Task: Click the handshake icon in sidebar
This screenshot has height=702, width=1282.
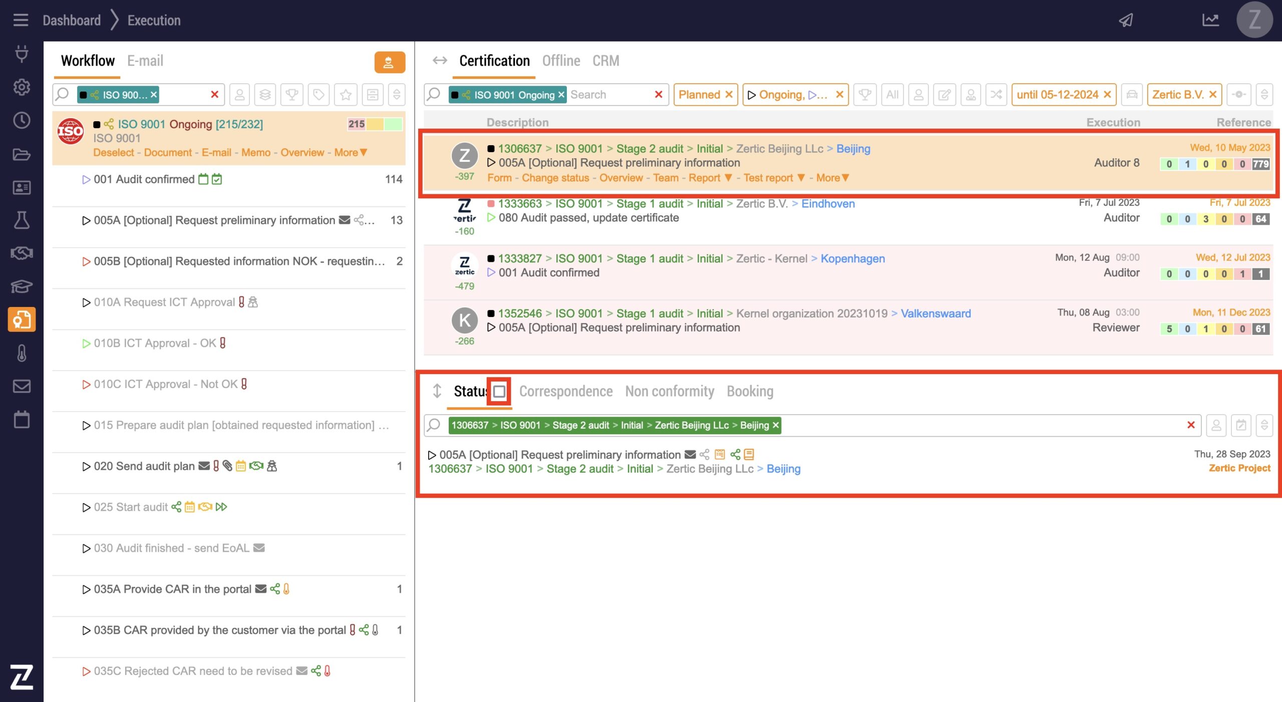Action: (22, 253)
